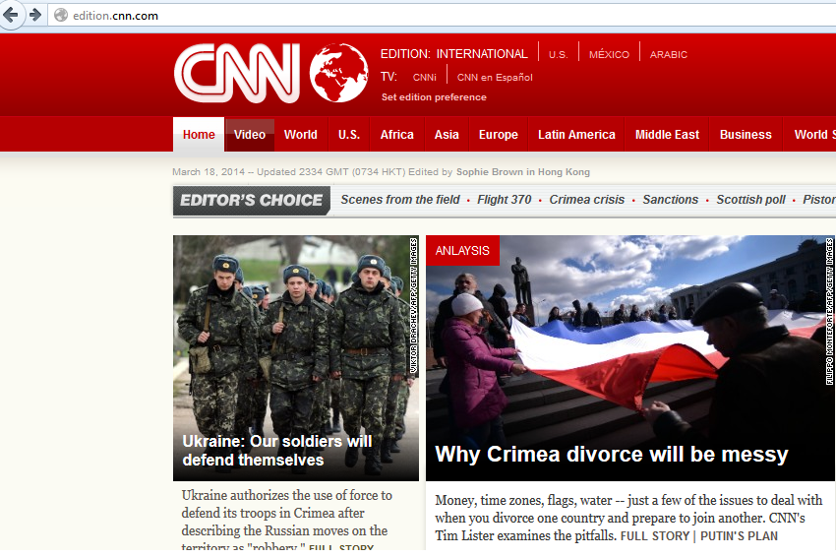Viewport: 836px width, 557px height.
Task: Click the red globe icon beside CNN logo
Action: [338, 73]
